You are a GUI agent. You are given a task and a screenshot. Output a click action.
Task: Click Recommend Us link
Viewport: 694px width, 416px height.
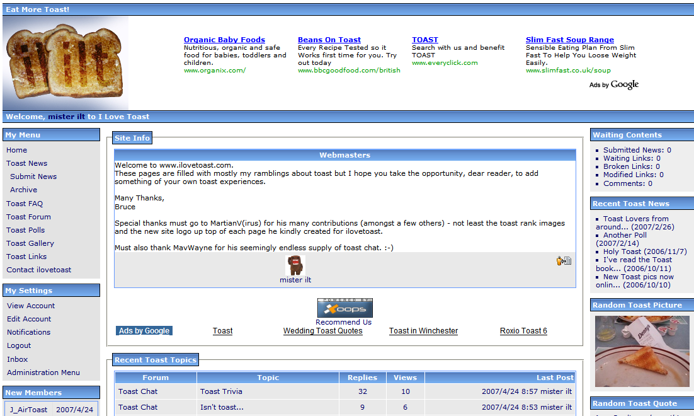(x=343, y=323)
